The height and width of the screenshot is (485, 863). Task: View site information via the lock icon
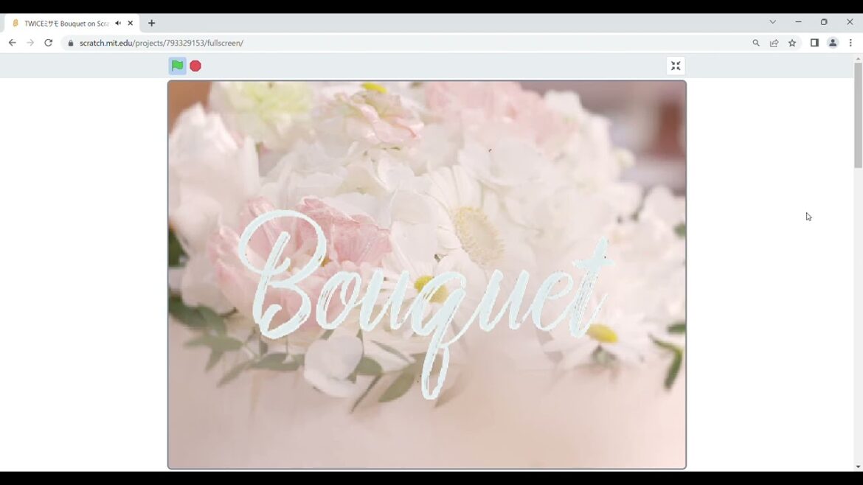(71, 43)
